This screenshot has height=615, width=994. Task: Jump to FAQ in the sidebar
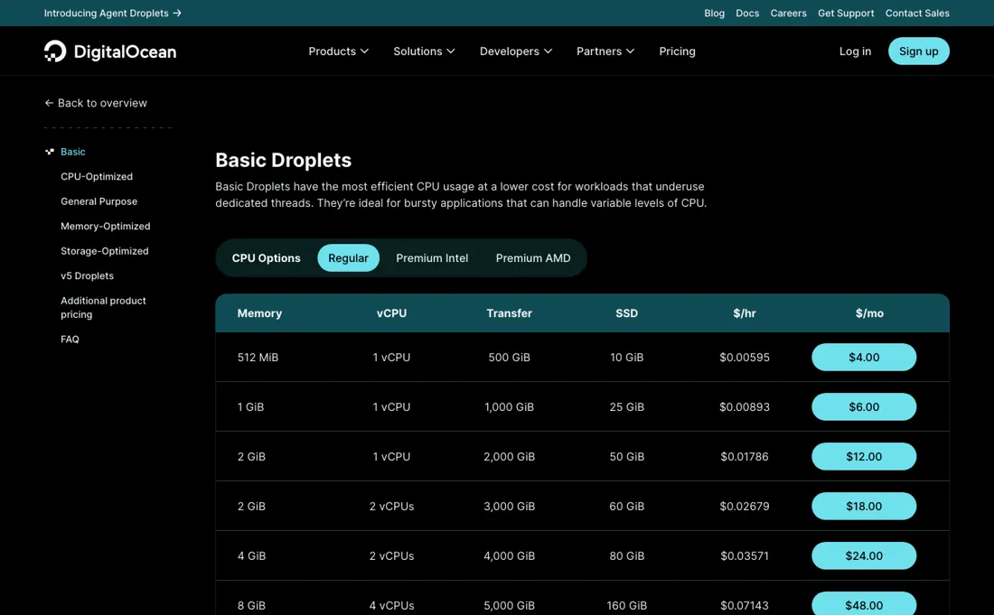[70, 339]
